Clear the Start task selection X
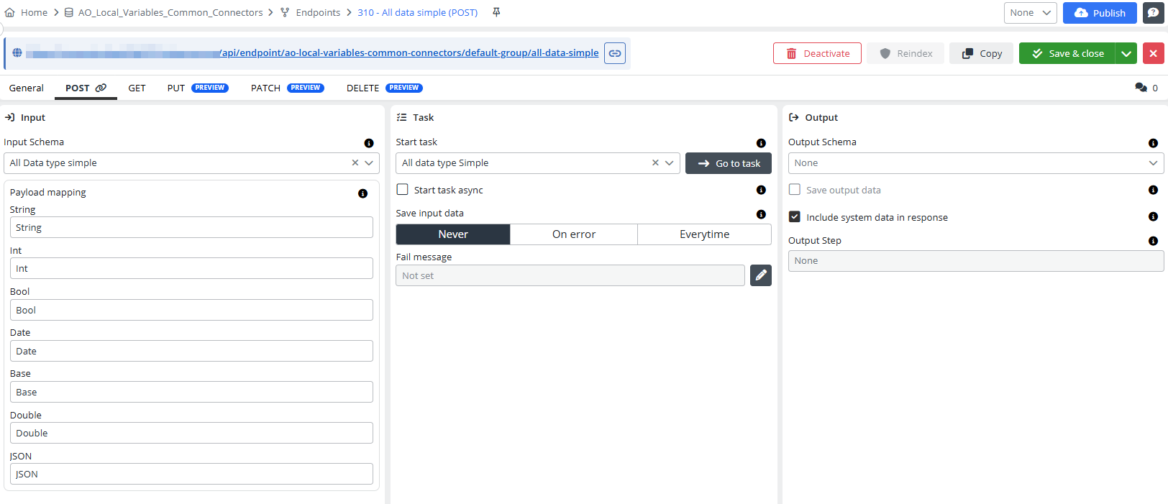The width and height of the screenshot is (1168, 504). click(x=655, y=163)
